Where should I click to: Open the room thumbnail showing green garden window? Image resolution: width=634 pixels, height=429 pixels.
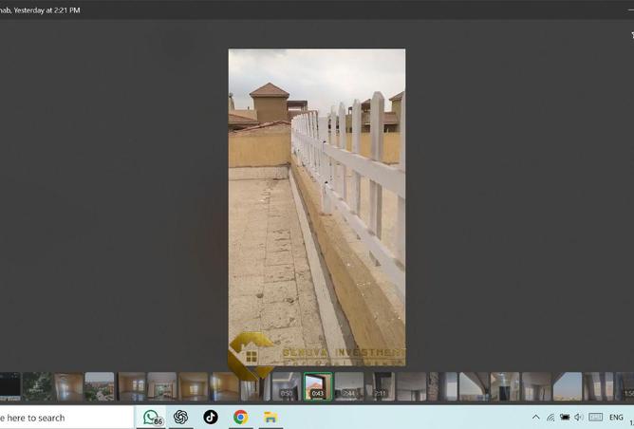pyautogui.click(x=161, y=386)
